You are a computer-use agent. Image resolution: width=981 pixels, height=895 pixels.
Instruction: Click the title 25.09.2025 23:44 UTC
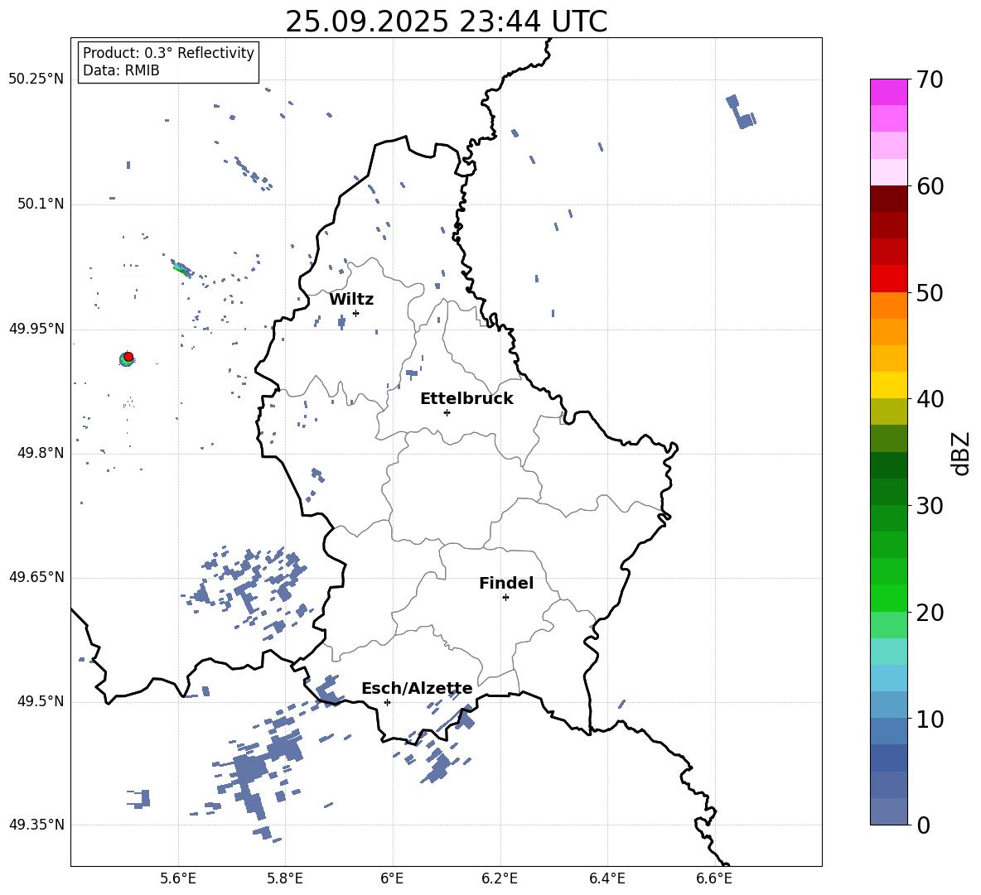coord(446,22)
